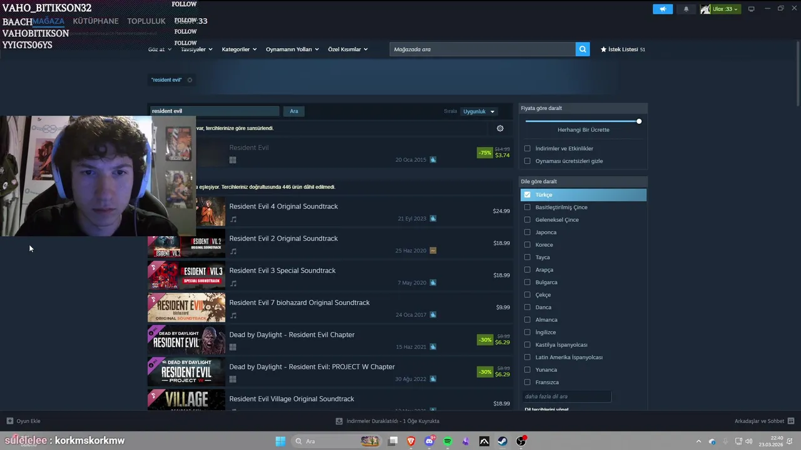
Task: Click the İstek Listesi star icon
Action: click(x=604, y=49)
